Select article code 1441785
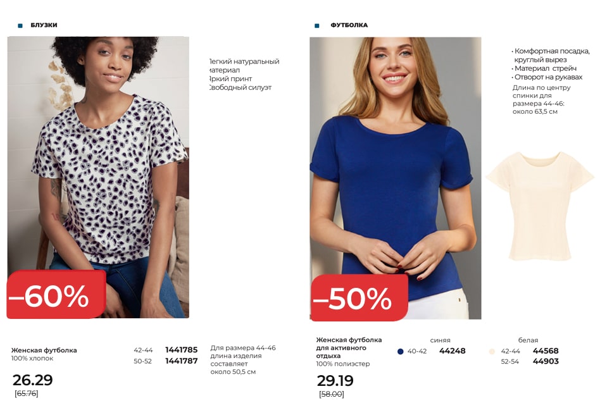Screen dimensions: 600x415 (x=182, y=350)
